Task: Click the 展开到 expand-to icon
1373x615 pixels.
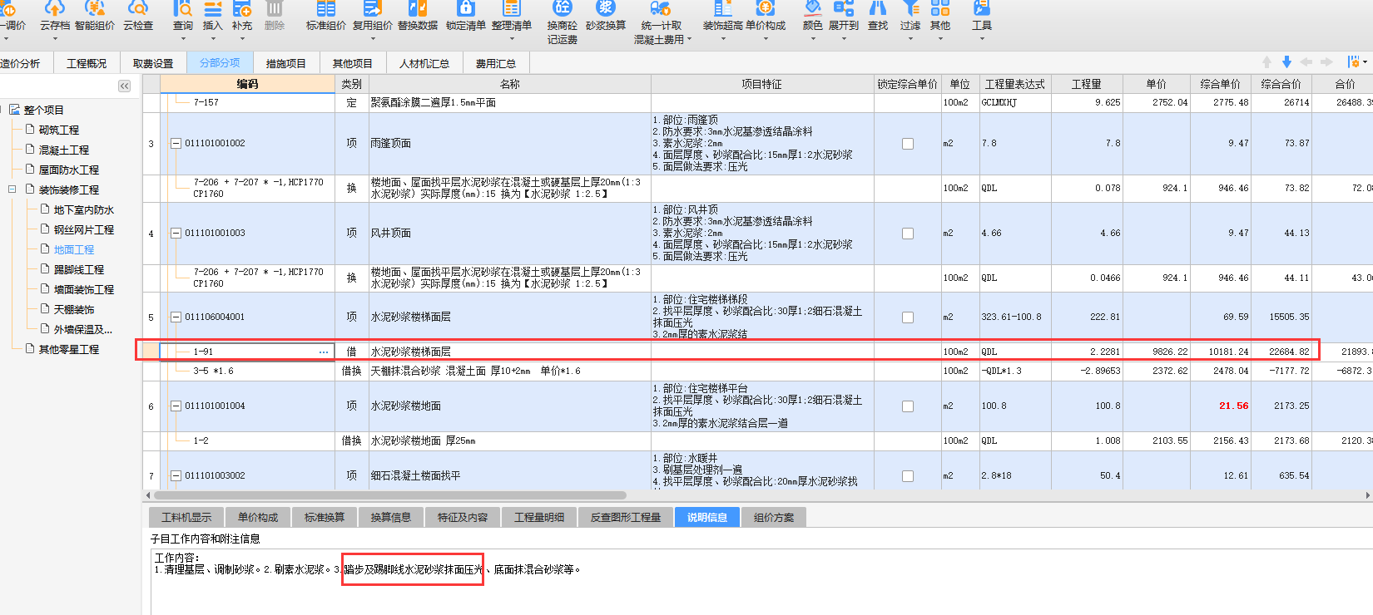Action: 844,8
